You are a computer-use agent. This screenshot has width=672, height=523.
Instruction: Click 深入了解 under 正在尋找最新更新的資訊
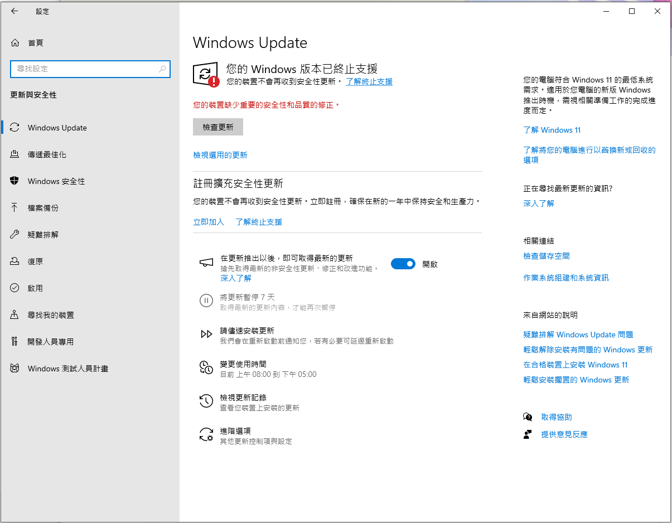(539, 204)
